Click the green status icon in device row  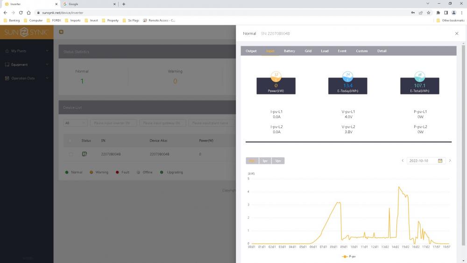click(84, 154)
